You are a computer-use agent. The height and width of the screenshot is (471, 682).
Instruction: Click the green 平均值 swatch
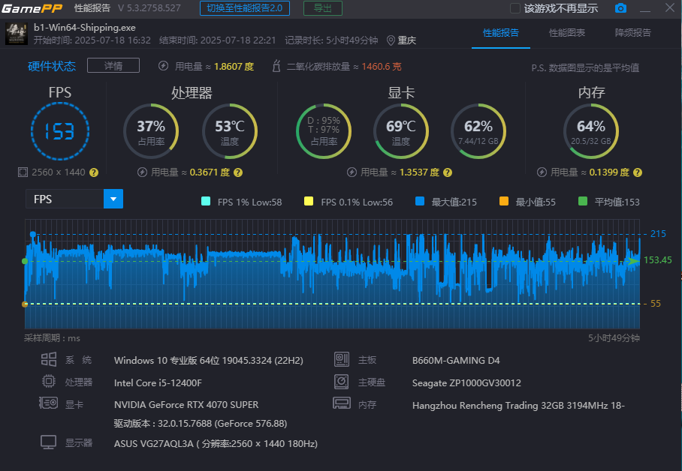(583, 201)
